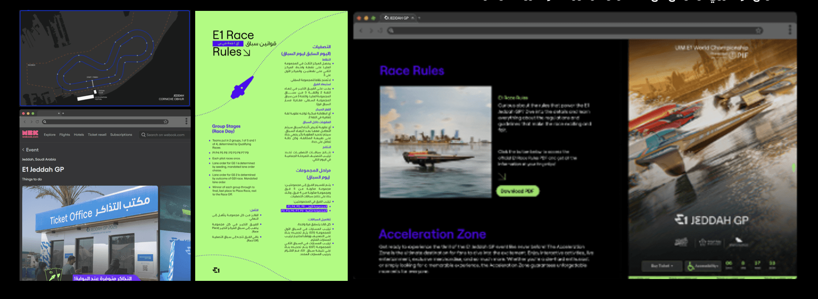Click the Acceleration Zone heading
The width and height of the screenshot is (818, 299).
432,234
